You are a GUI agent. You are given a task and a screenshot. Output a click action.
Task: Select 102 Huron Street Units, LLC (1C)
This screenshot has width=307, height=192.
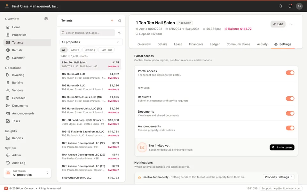(90, 110)
